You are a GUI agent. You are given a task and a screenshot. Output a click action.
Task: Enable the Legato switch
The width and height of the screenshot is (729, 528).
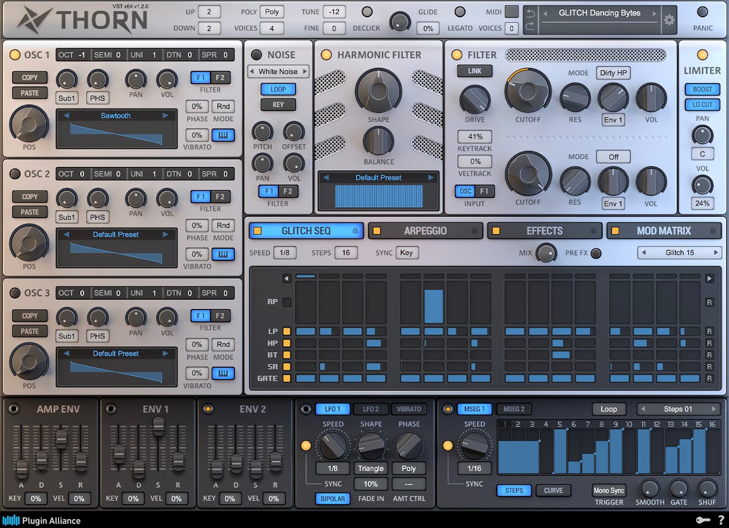[x=460, y=12]
